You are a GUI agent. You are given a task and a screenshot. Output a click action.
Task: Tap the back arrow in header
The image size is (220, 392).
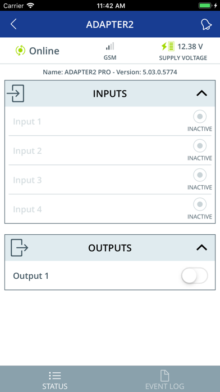pos(13,24)
